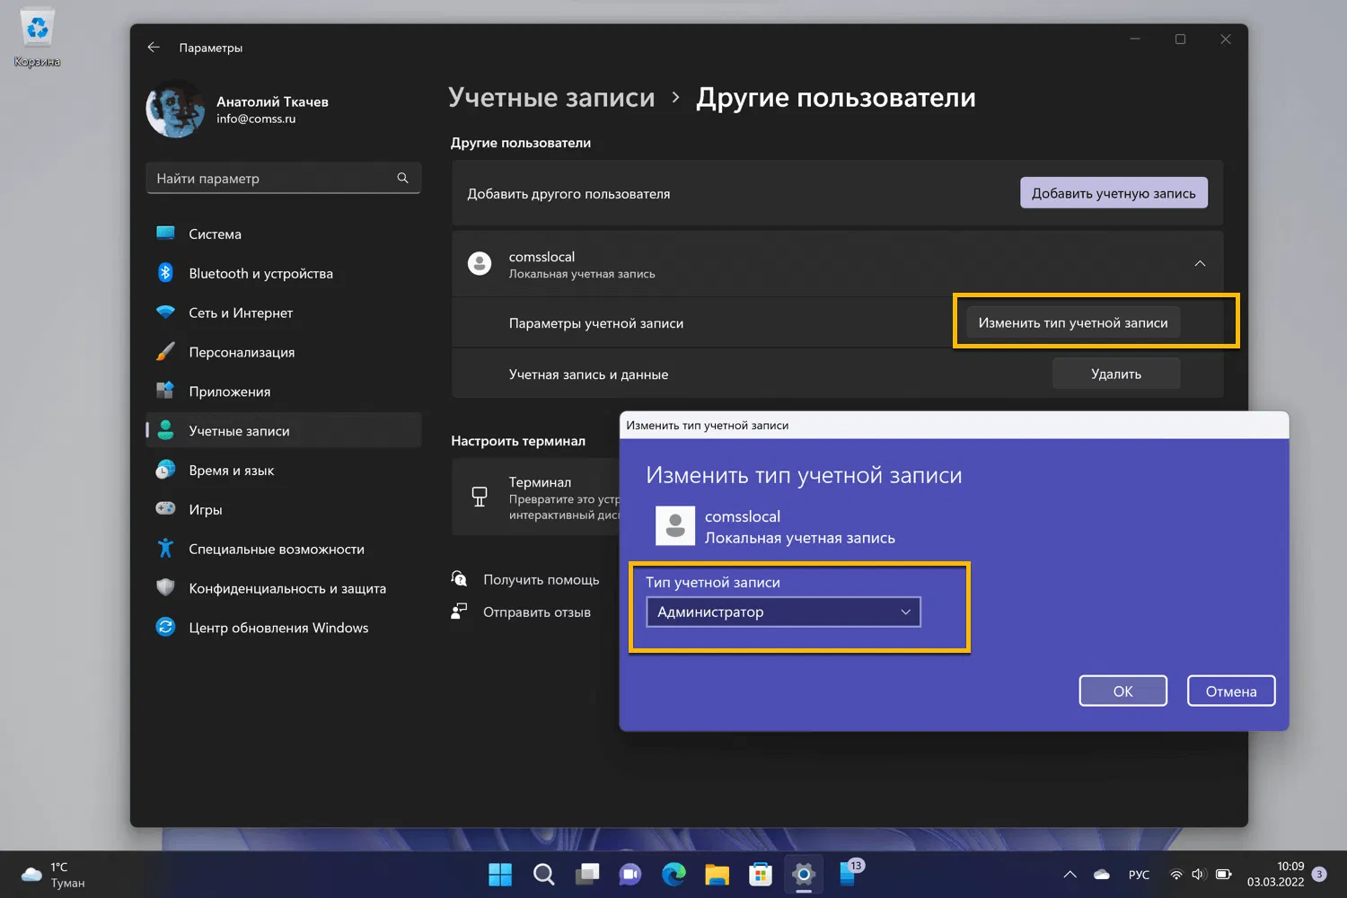Open the Администратор account type dropdown
The height and width of the screenshot is (898, 1347).
[783, 612]
